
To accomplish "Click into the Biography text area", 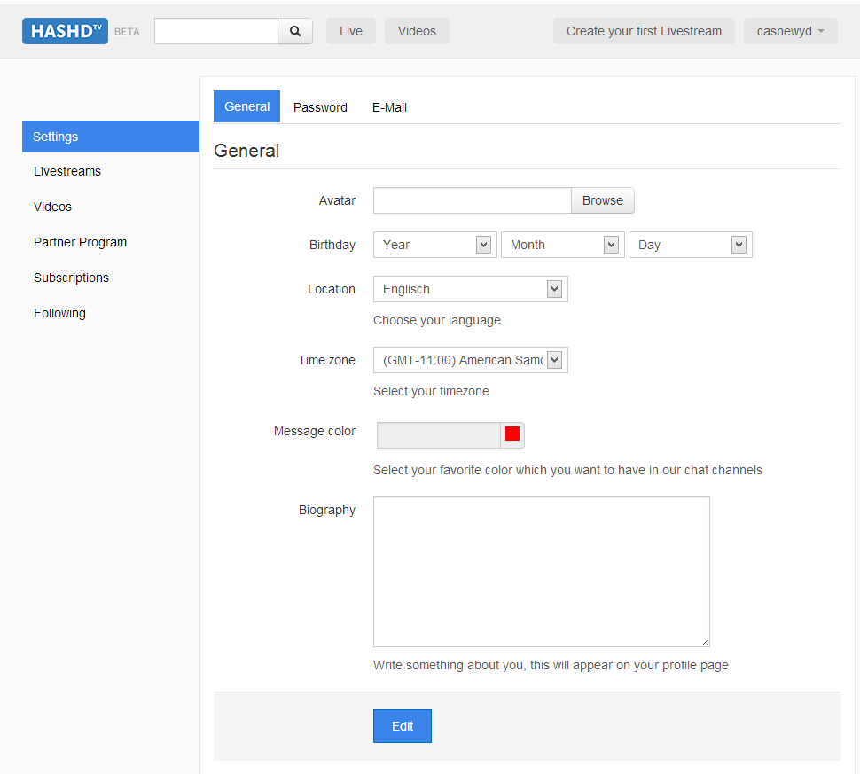I will click(541, 572).
